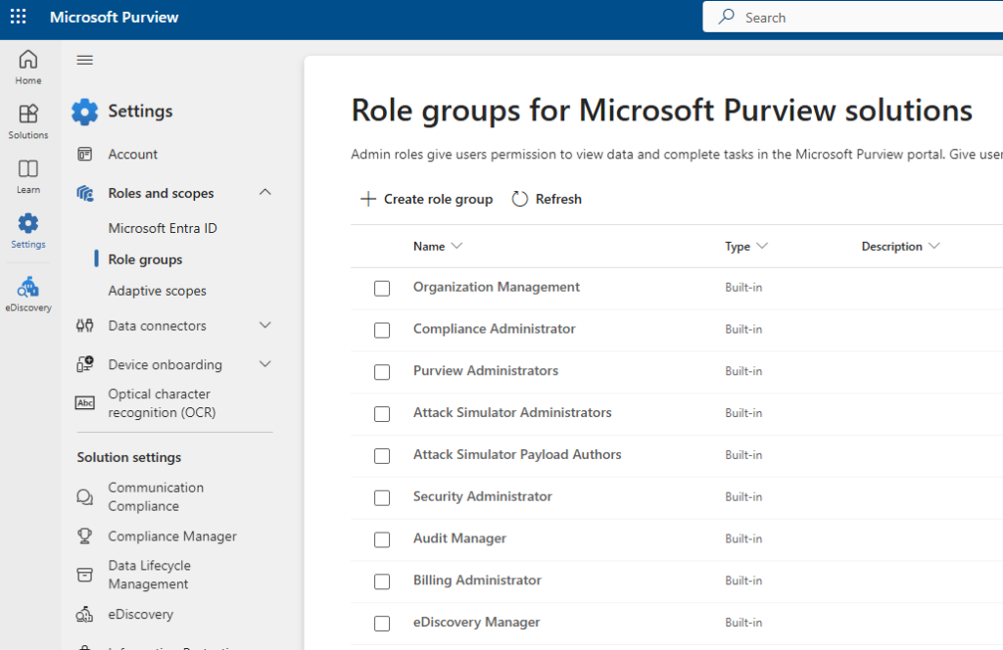1003x650 pixels.
Task: Click the Device onboarding icon
Action: [85, 364]
